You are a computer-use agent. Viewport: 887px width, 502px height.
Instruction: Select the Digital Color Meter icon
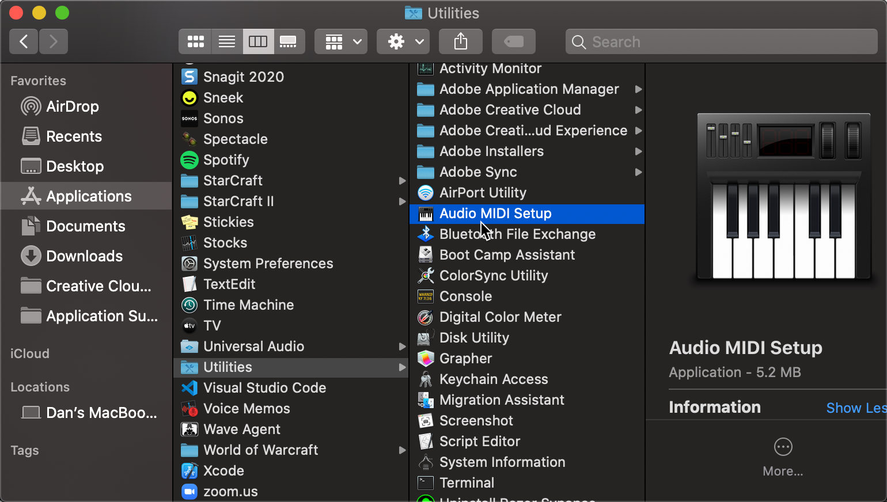coord(426,317)
